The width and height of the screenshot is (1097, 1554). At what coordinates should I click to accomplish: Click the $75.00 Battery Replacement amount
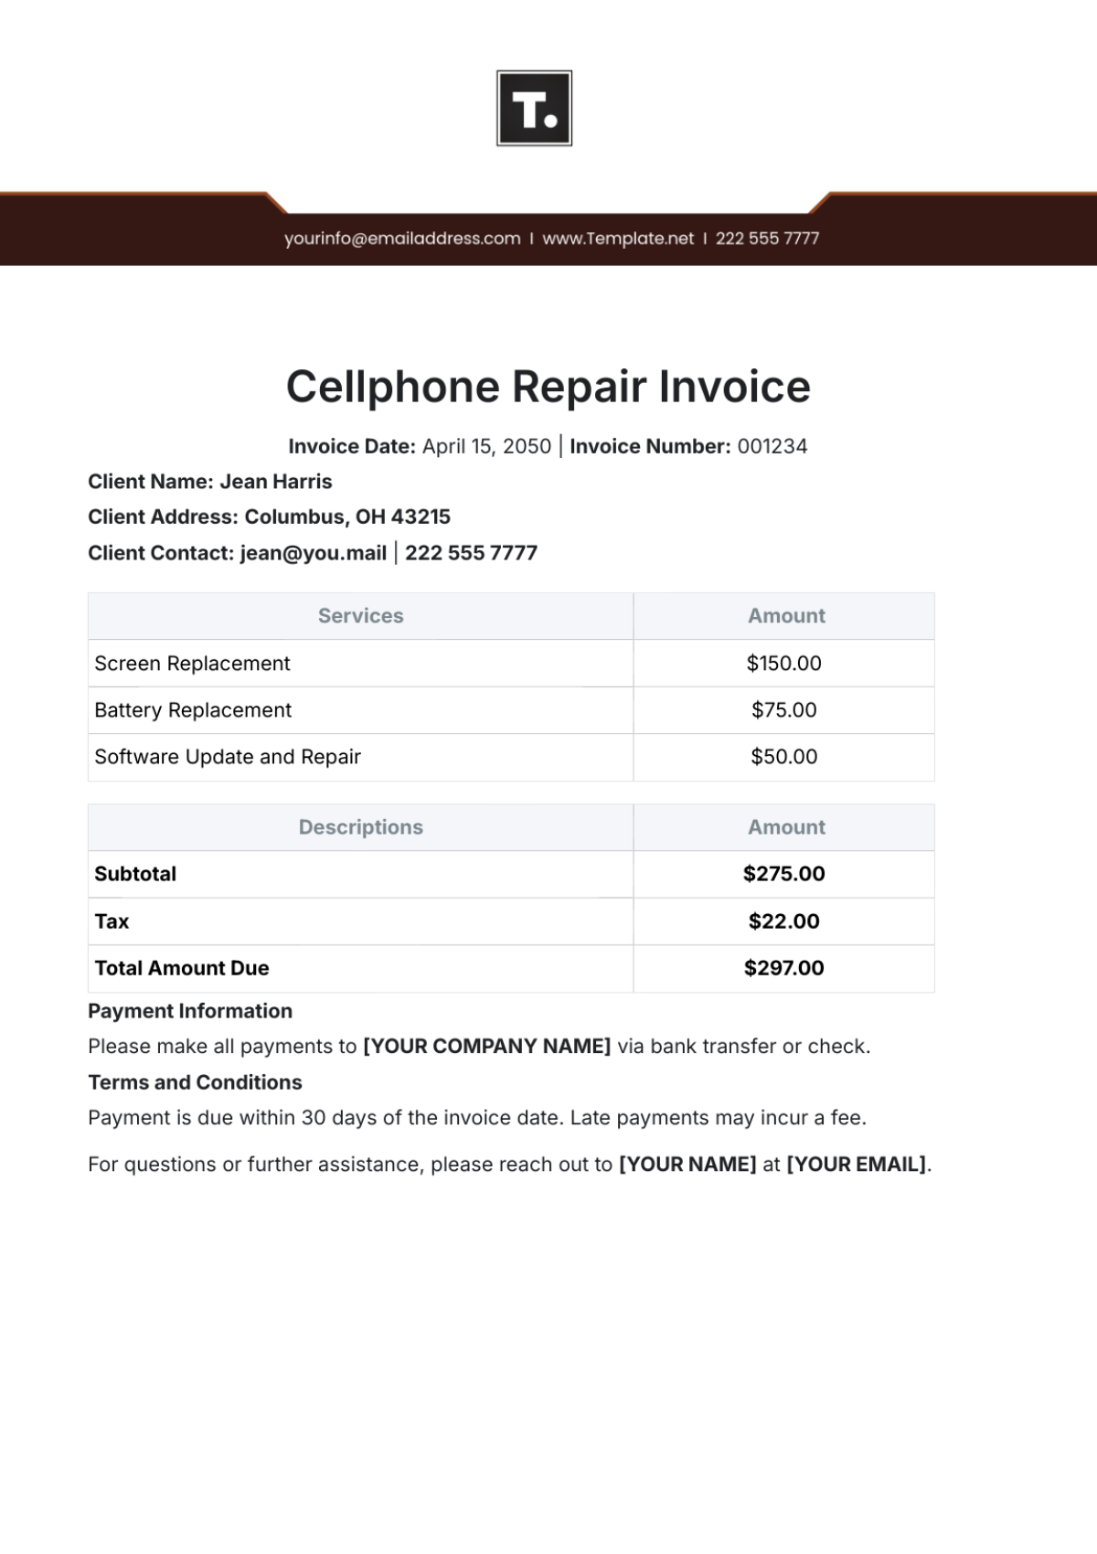(783, 710)
